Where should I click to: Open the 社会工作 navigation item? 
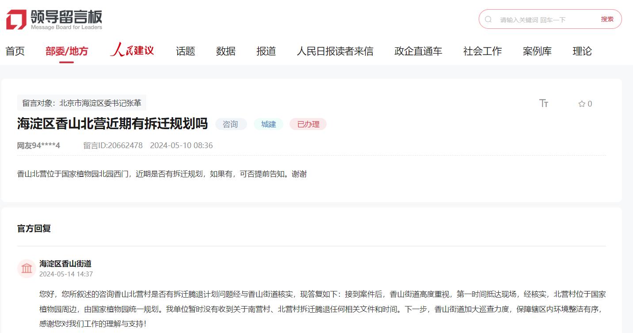[482, 51]
